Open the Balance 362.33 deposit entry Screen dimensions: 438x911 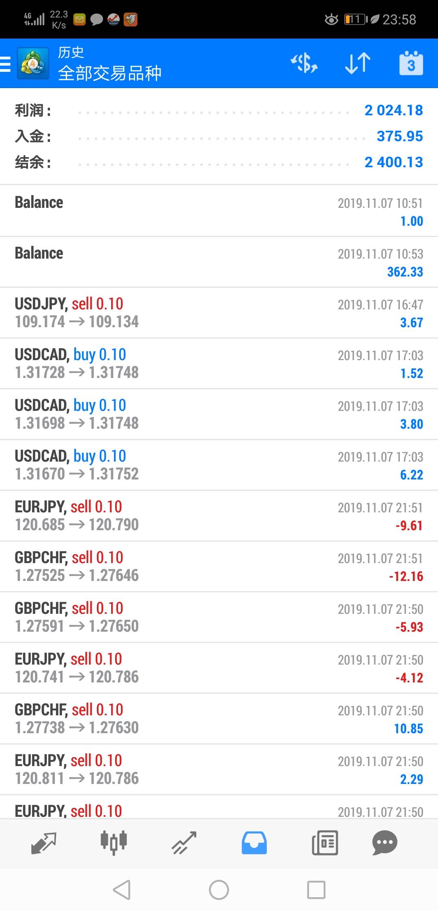(219, 262)
